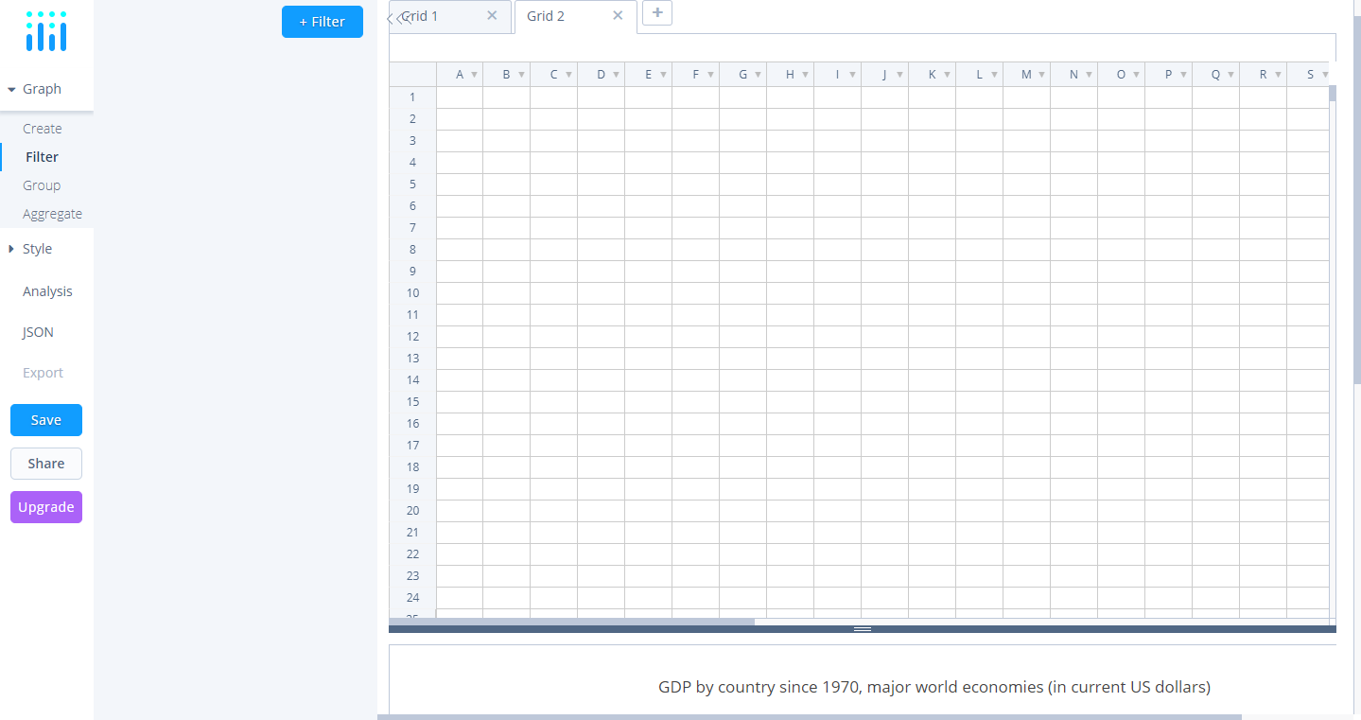Image resolution: width=1361 pixels, height=720 pixels.
Task: Select the Filter menu item
Action: 43,157
